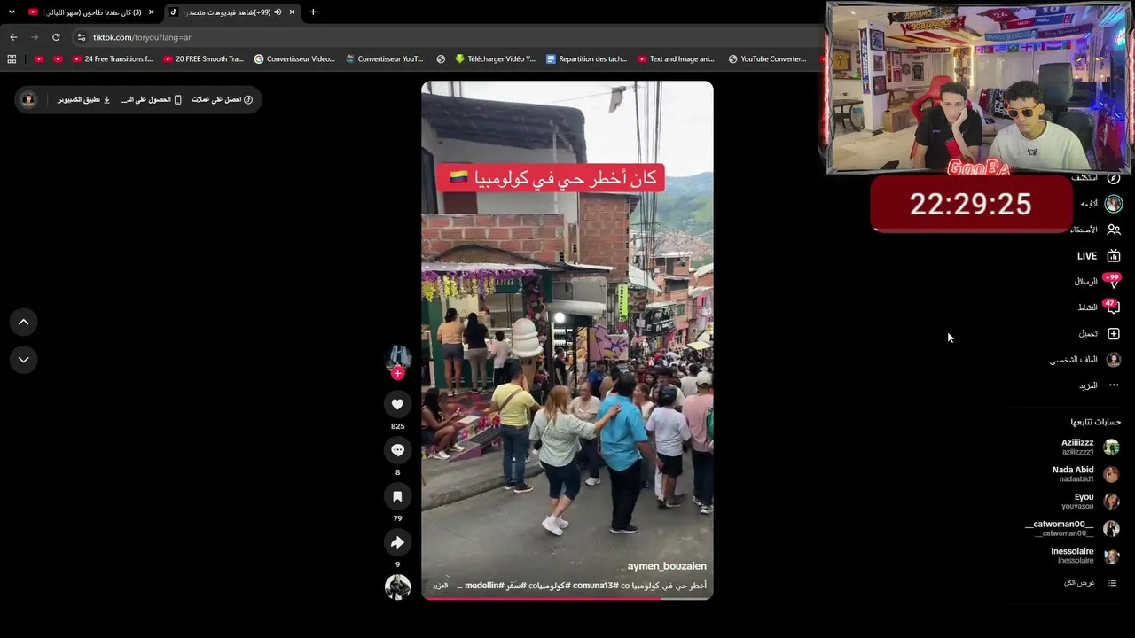Close the YouTube كان عندنا طاحون tab
The height and width of the screenshot is (638, 1135).
click(152, 12)
